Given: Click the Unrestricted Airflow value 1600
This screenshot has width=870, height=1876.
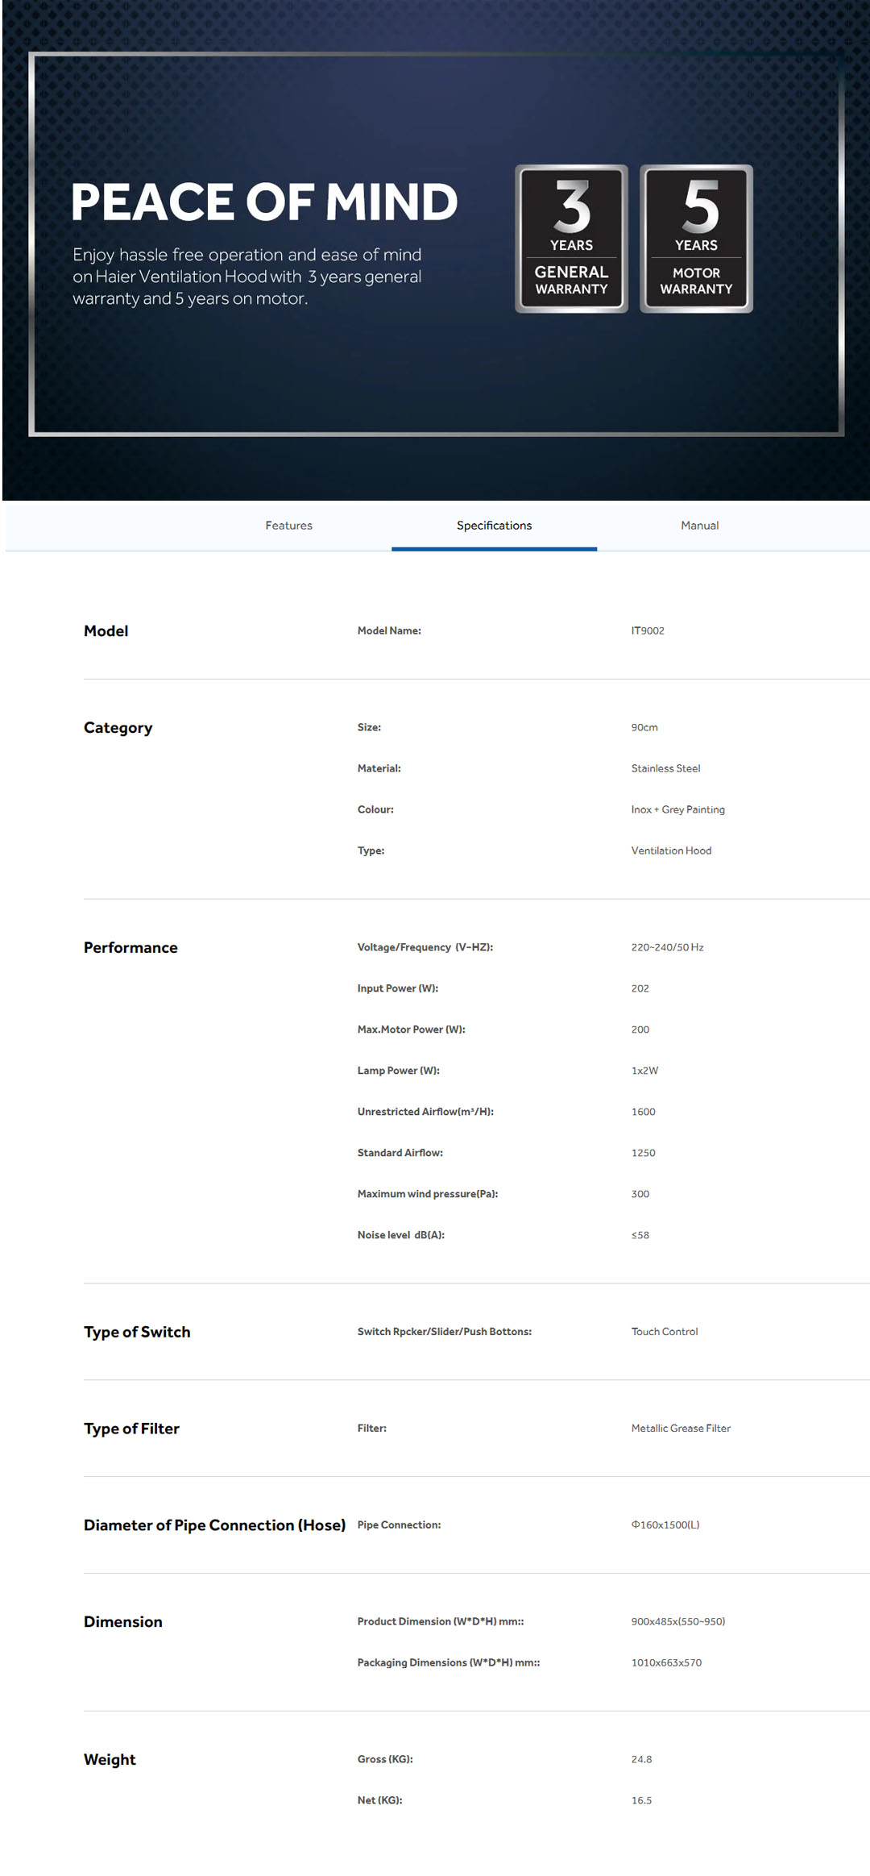Looking at the screenshot, I should [643, 1113].
